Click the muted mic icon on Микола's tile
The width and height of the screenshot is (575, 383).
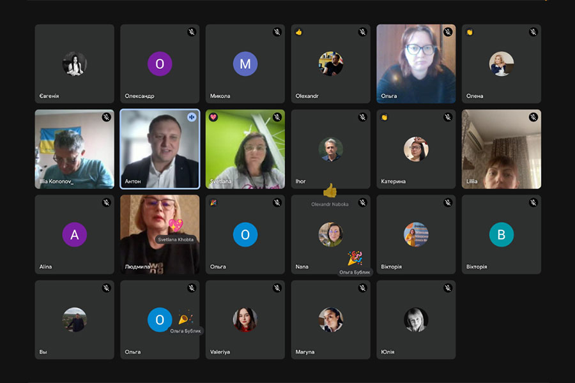pos(277,32)
